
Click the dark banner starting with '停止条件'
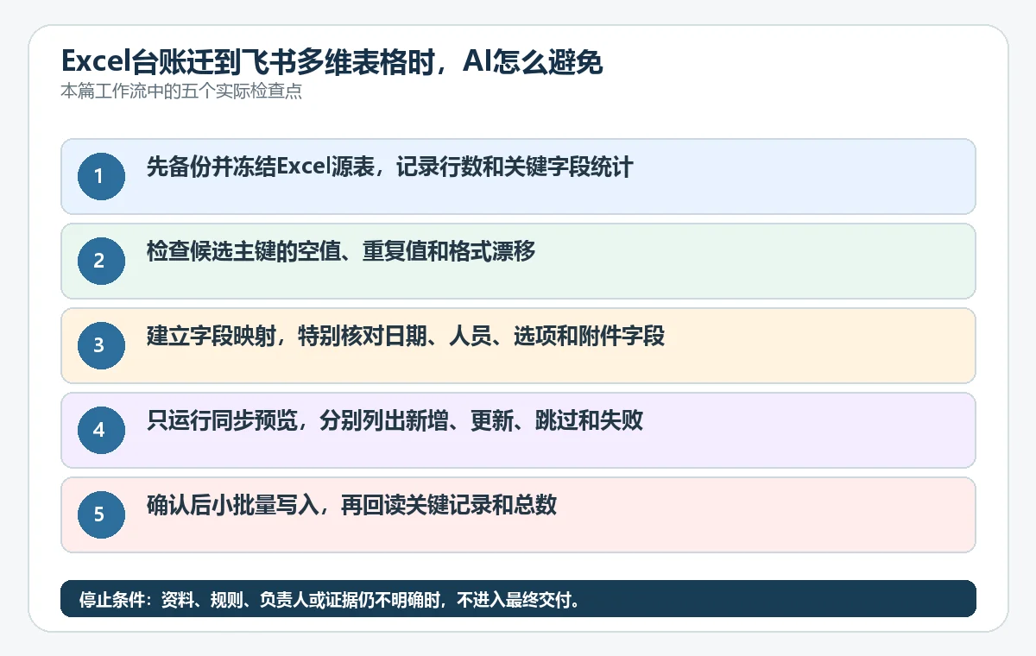tap(518, 599)
